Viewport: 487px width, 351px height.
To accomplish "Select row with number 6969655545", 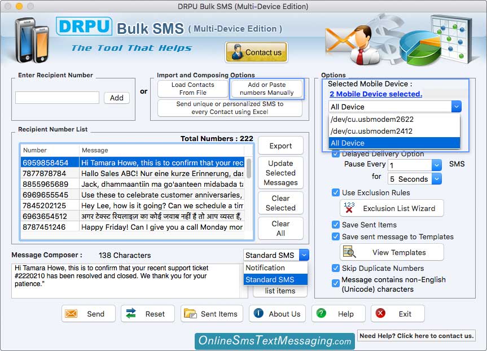I will [x=133, y=195].
